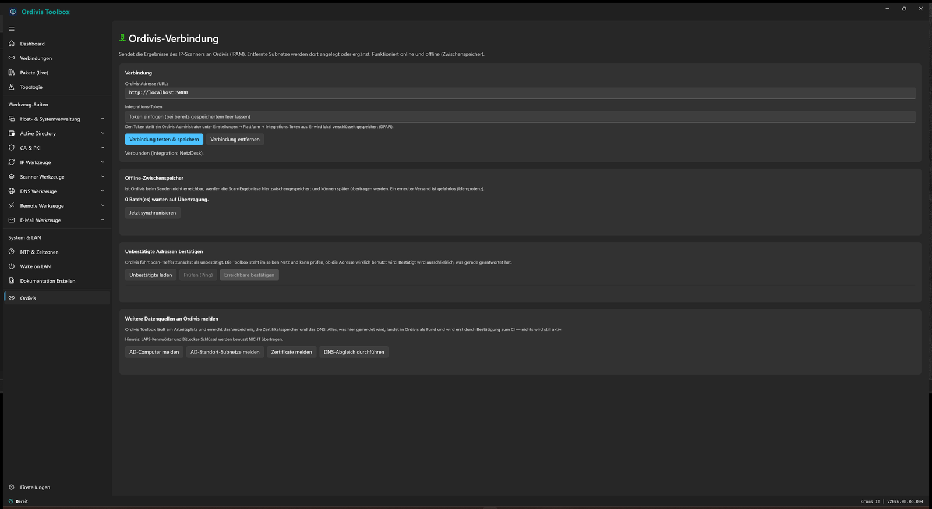Click version text v2026.08.06.004
Viewport: 932px width, 509px height.
pyautogui.click(x=905, y=501)
